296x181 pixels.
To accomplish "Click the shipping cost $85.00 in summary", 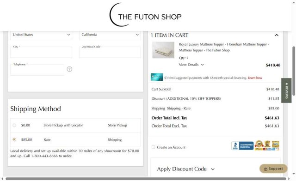I will [x=274, y=109].
